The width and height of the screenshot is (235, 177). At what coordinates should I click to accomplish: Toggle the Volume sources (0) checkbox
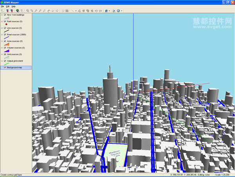pos(5,48)
